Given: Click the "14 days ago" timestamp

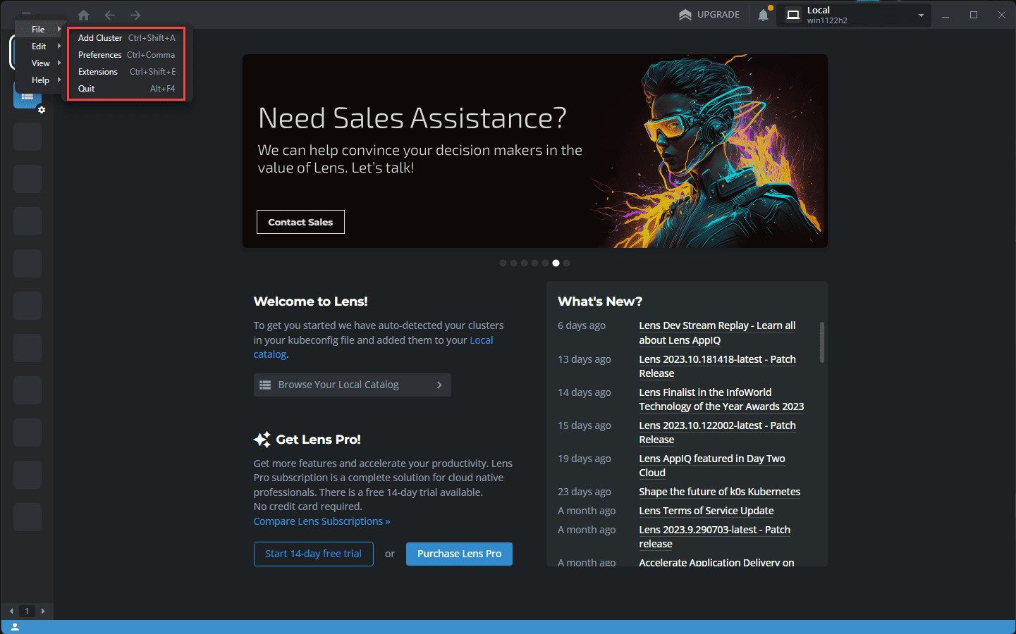Looking at the screenshot, I should click(584, 392).
